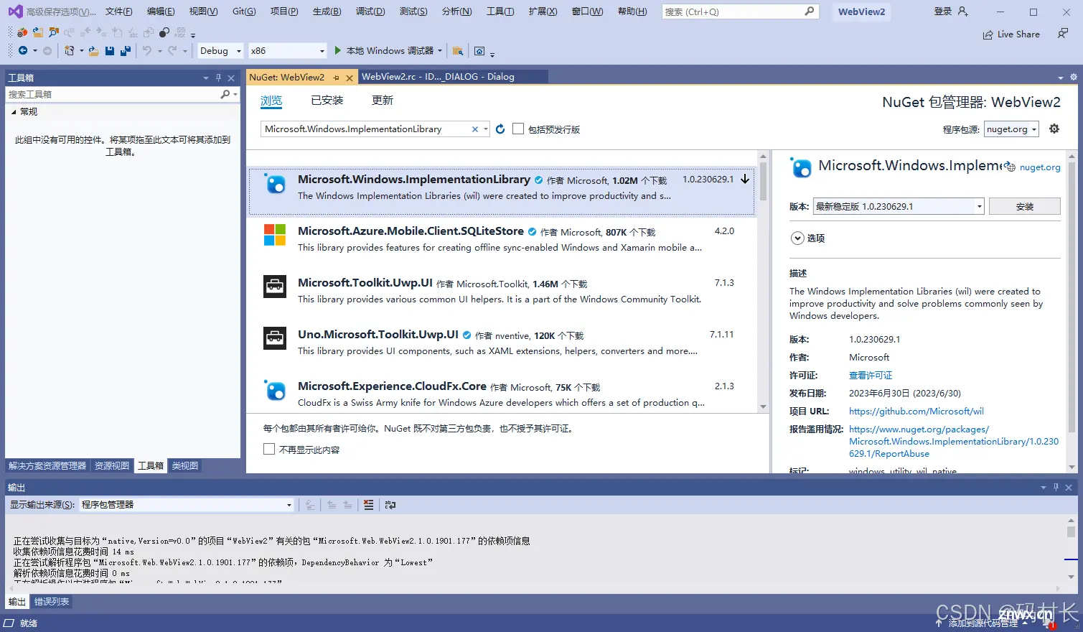Click the undo arrow icon
The image size is (1083, 632).
coord(147,50)
